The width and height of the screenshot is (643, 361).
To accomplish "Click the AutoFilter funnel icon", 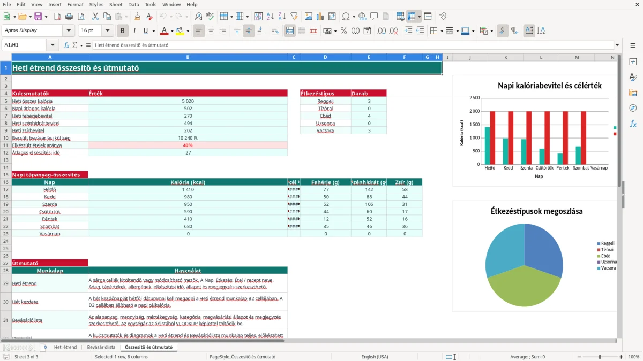I will coord(294,17).
